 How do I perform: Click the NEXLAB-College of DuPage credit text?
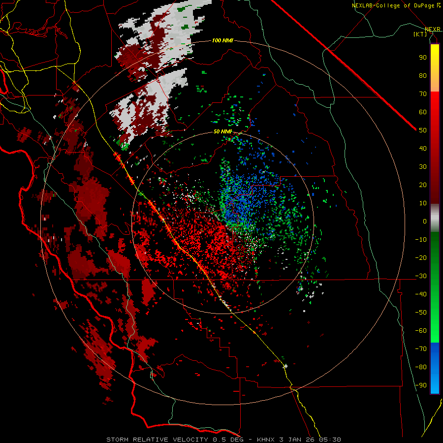point(396,5)
